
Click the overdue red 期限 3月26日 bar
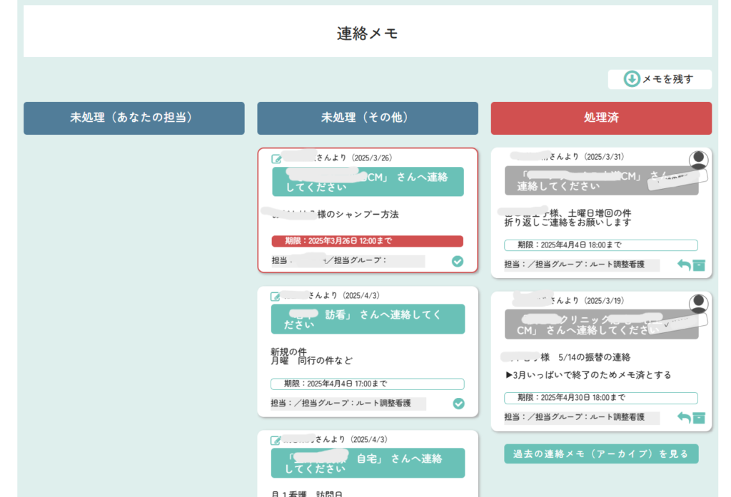click(367, 241)
